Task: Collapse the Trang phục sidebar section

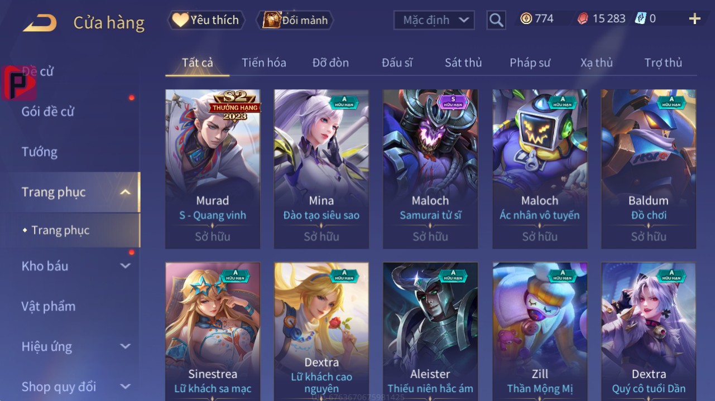Action: [126, 192]
